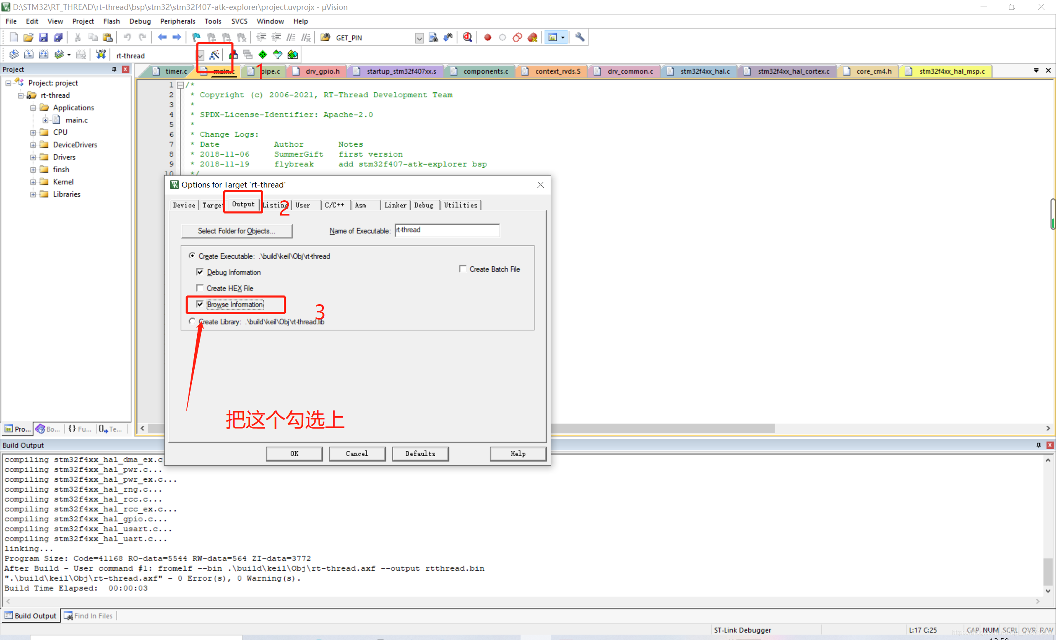1056x640 pixels.
Task: Navigate forward with blue right arrow
Action: click(177, 37)
